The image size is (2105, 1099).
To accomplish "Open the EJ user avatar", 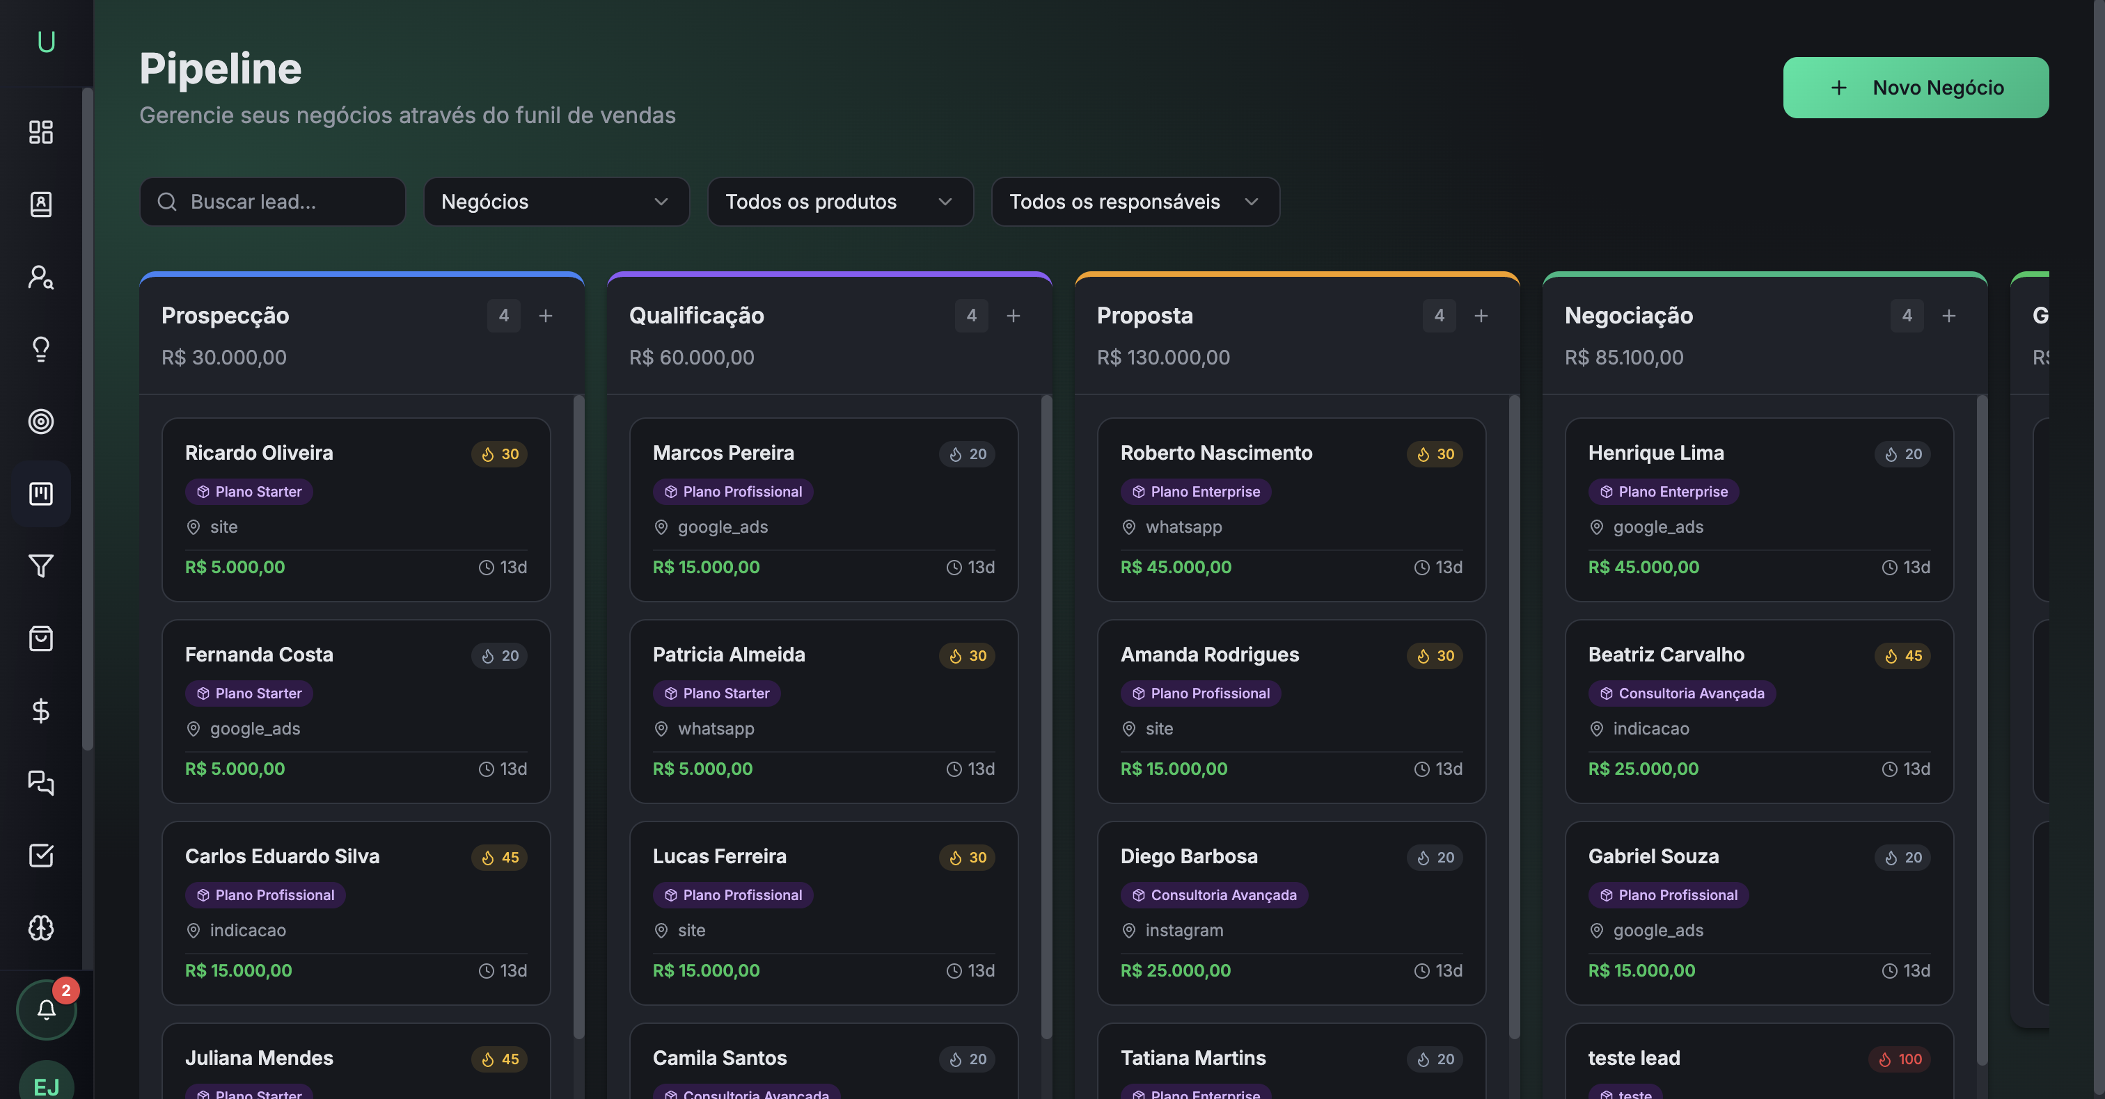I will click(47, 1080).
